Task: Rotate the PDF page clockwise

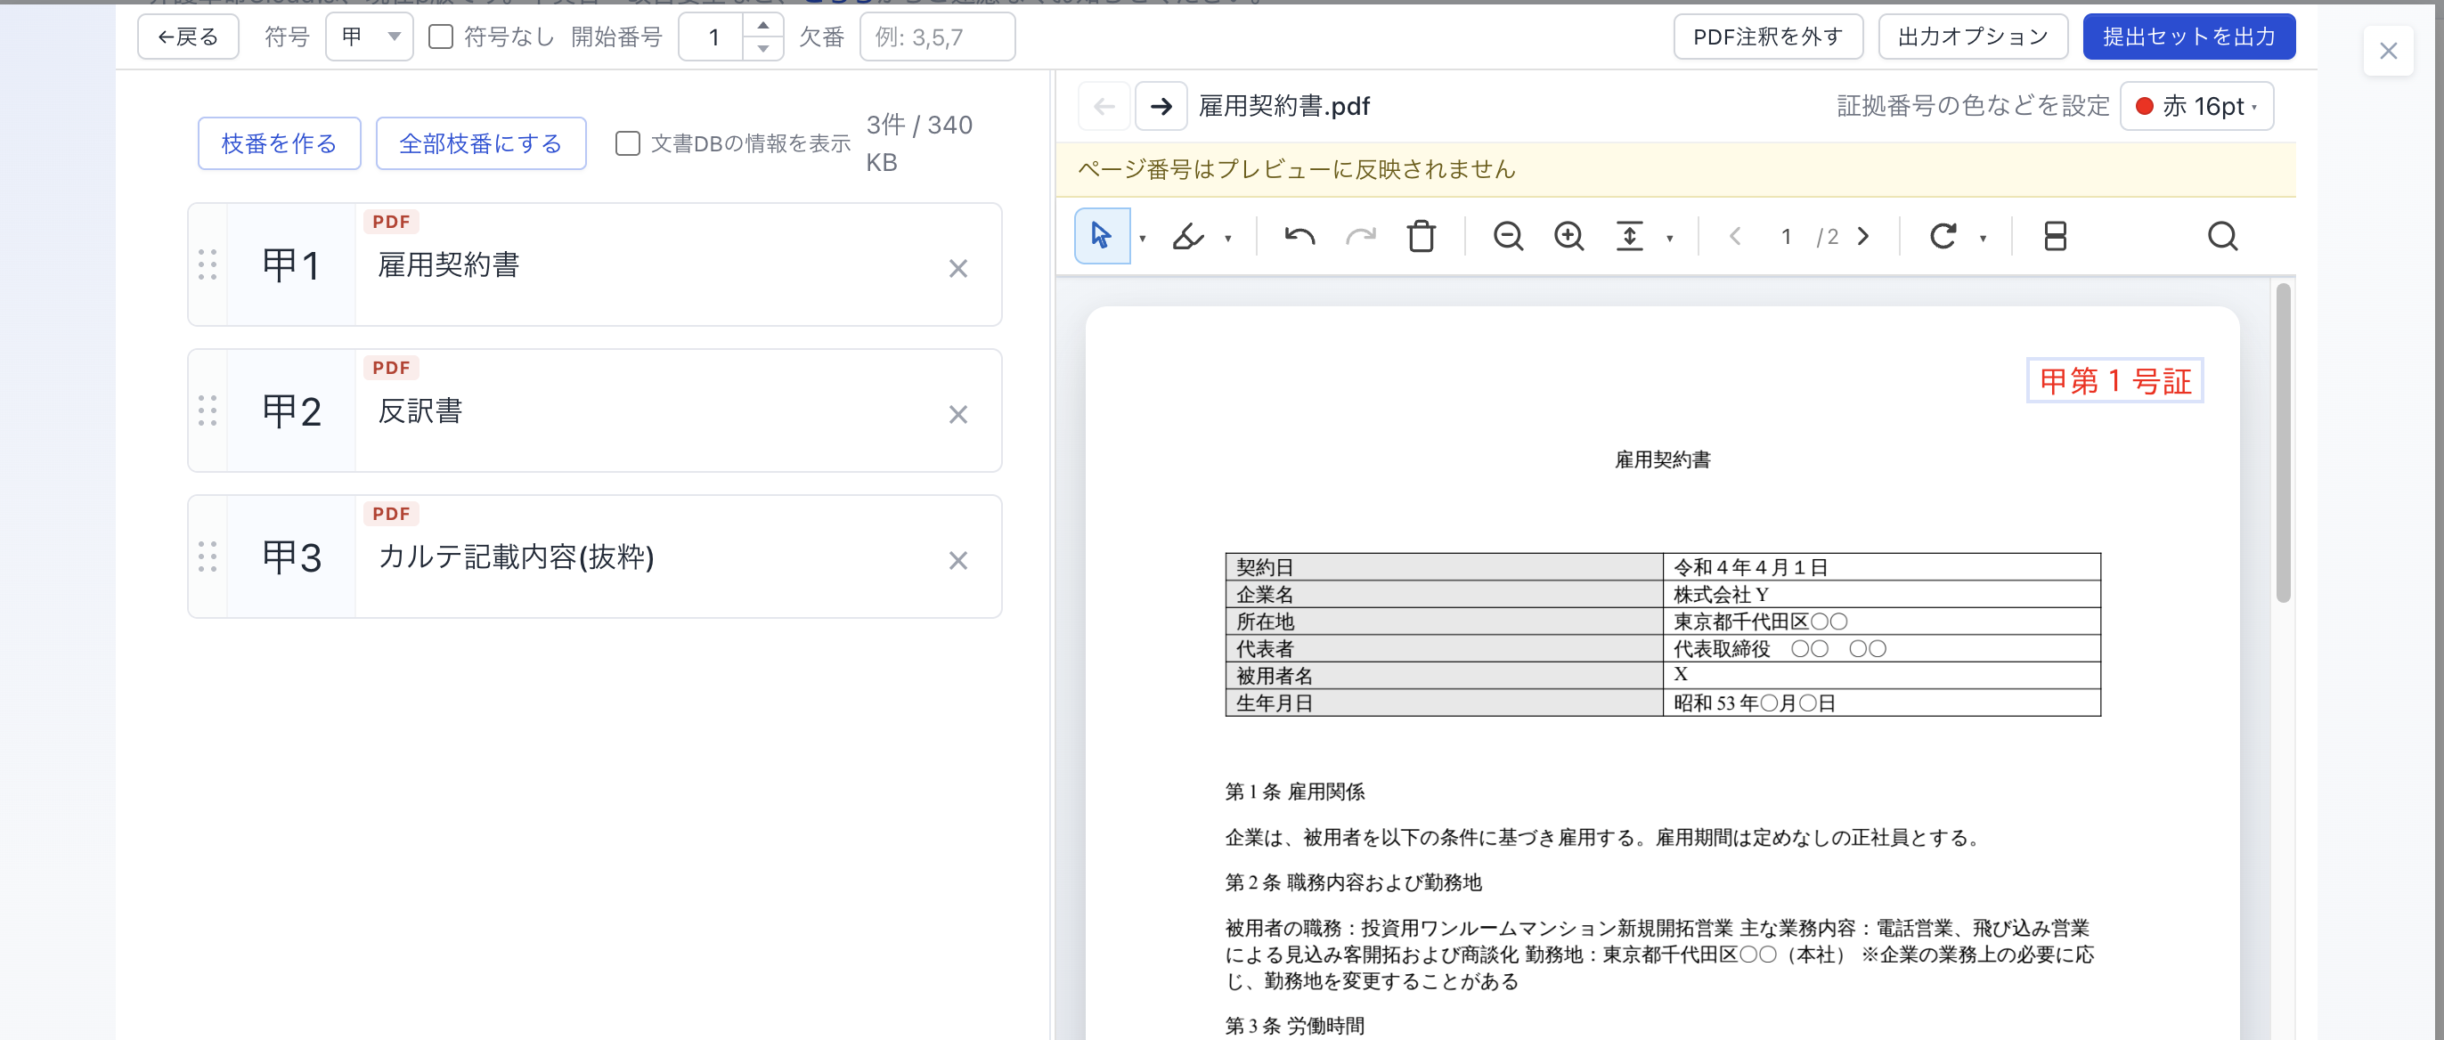Action: (1943, 235)
